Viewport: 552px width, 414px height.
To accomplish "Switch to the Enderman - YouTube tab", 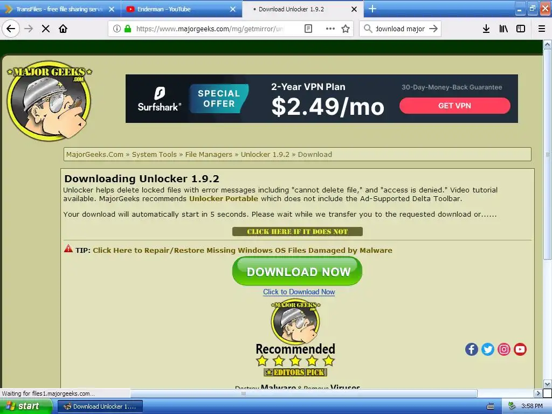I will pyautogui.click(x=182, y=9).
